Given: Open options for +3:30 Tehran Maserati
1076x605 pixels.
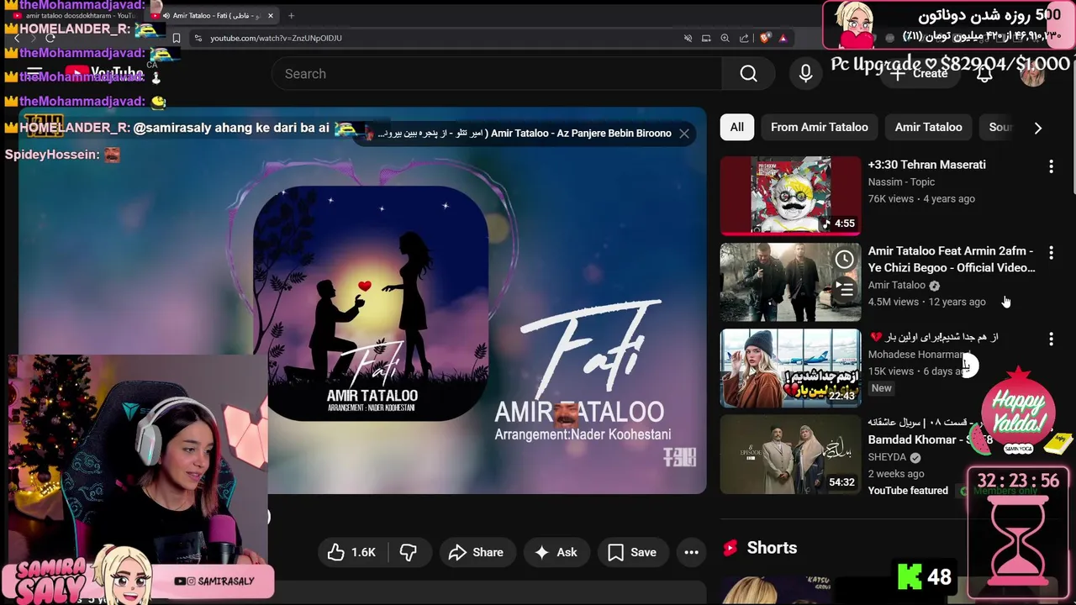Looking at the screenshot, I should tap(1051, 166).
